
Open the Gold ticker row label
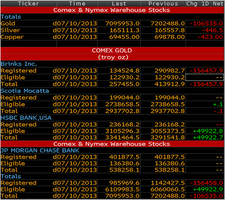[x=8, y=24]
